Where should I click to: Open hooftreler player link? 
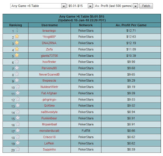pyautogui.click(x=49, y=62)
